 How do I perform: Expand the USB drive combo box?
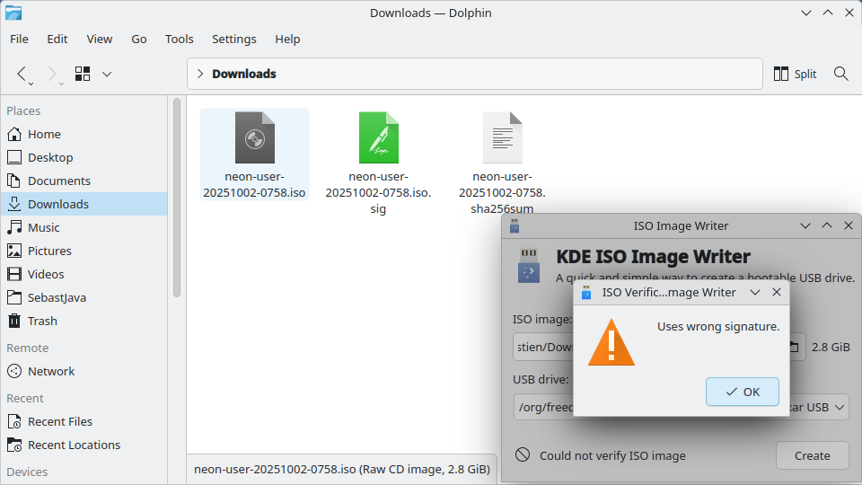click(839, 407)
